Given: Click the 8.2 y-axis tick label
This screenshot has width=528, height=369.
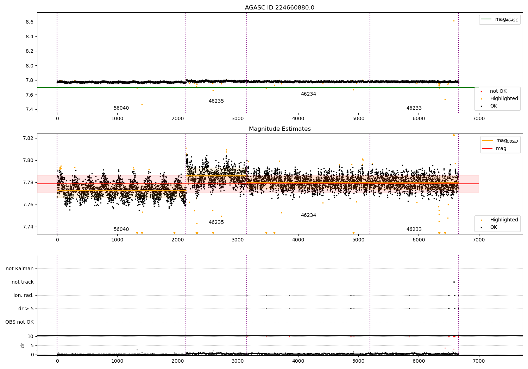Looking at the screenshot, I should (x=29, y=51).
